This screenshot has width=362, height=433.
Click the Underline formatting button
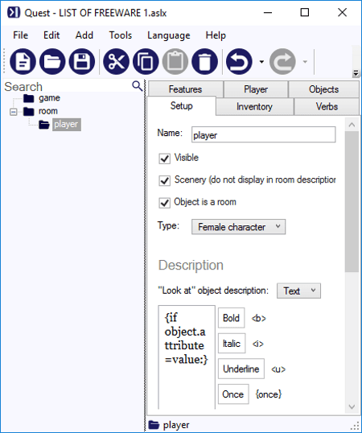tap(241, 369)
